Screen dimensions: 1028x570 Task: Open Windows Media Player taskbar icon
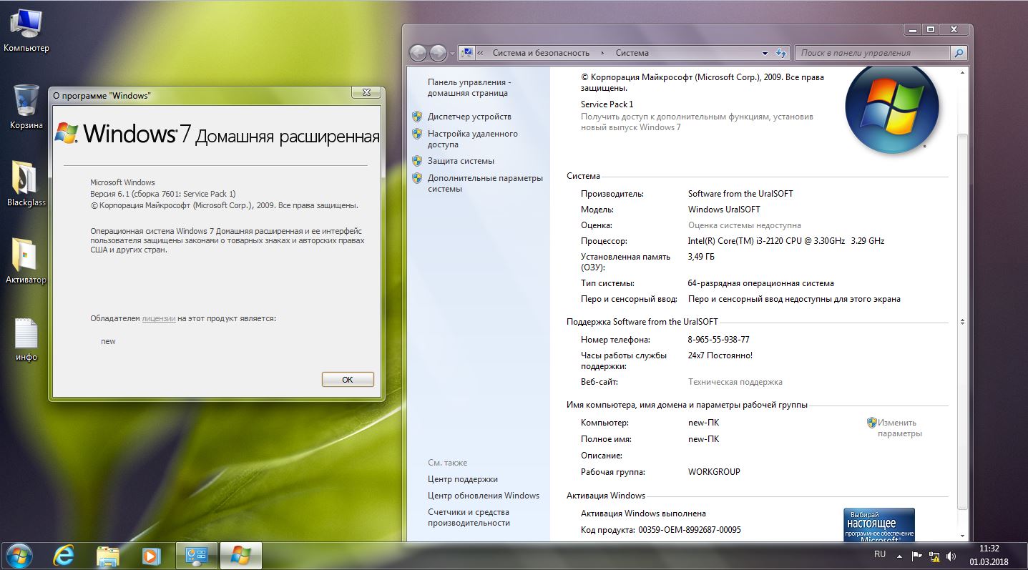150,556
